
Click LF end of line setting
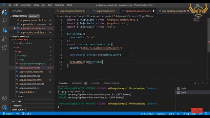pyautogui.click(x=178, y=114)
